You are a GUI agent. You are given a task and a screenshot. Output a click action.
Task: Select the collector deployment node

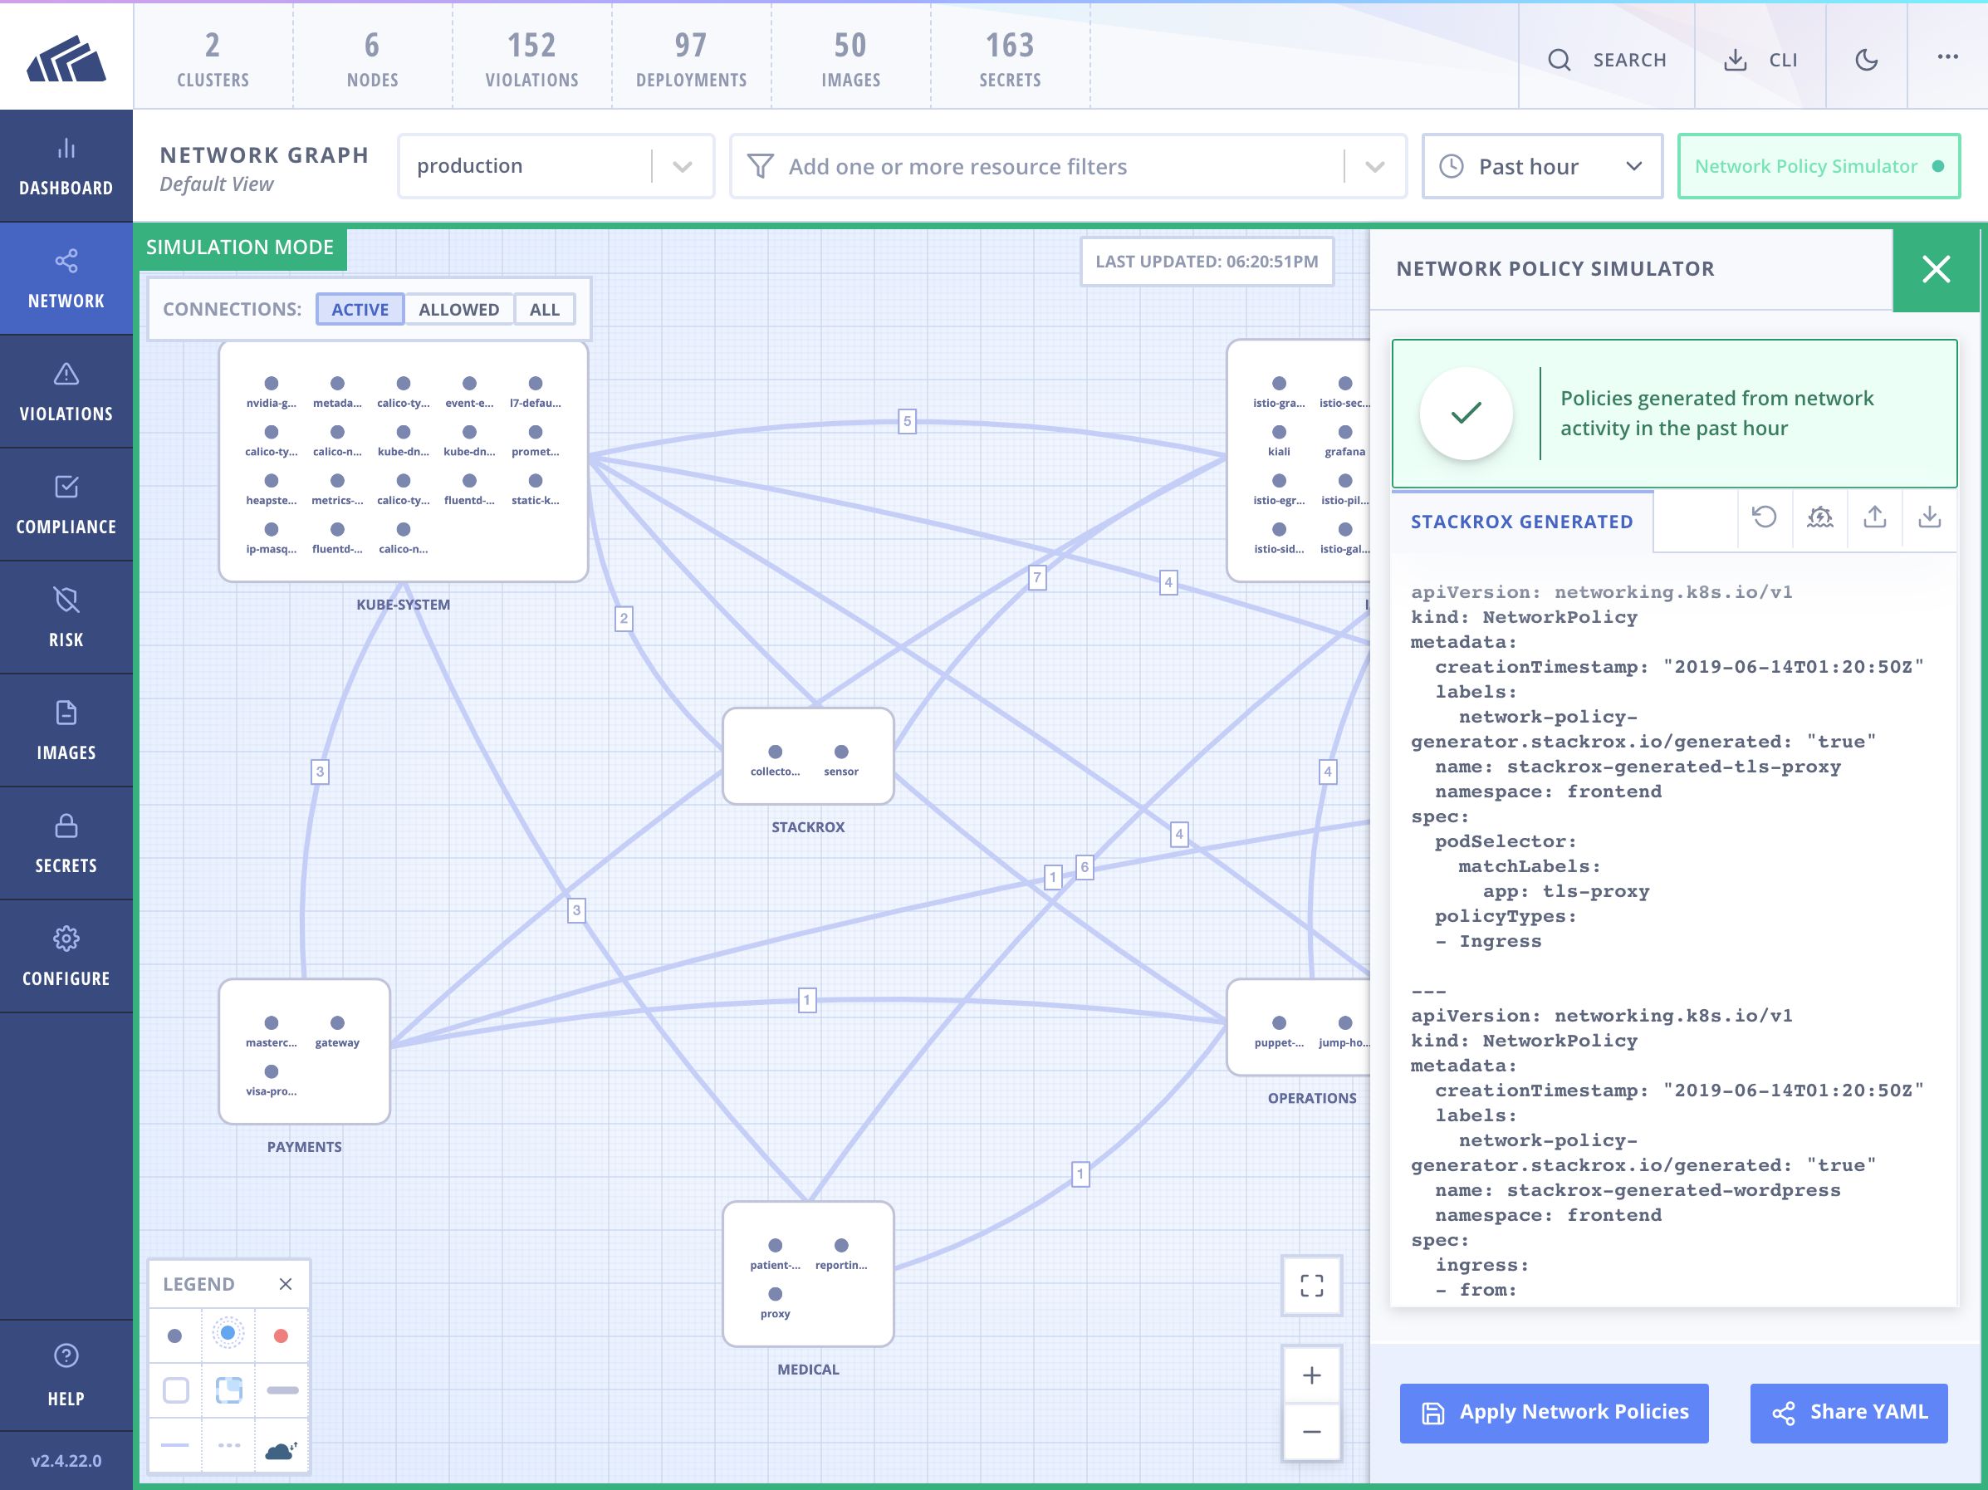point(775,752)
